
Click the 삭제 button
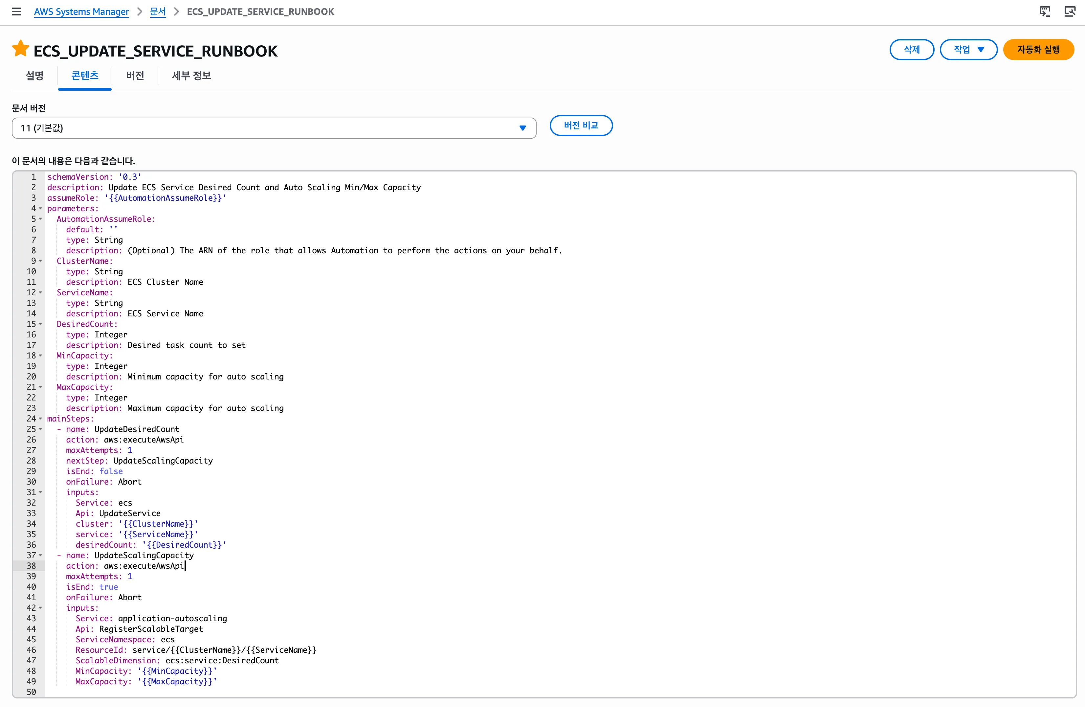click(x=912, y=49)
